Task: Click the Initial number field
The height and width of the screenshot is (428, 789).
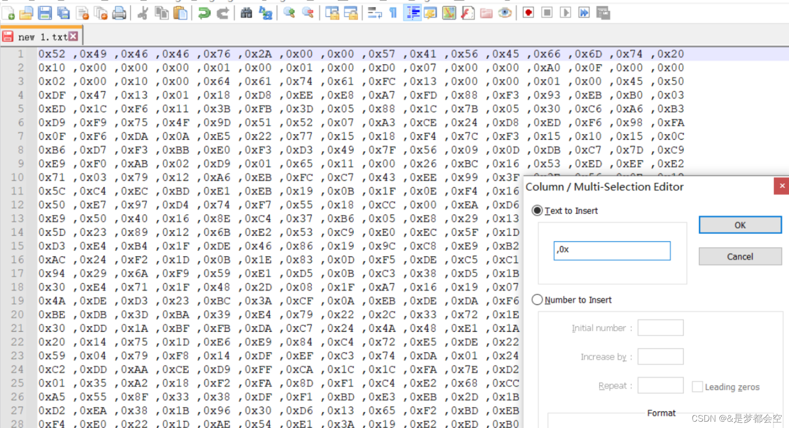Action: tap(660, 328)
